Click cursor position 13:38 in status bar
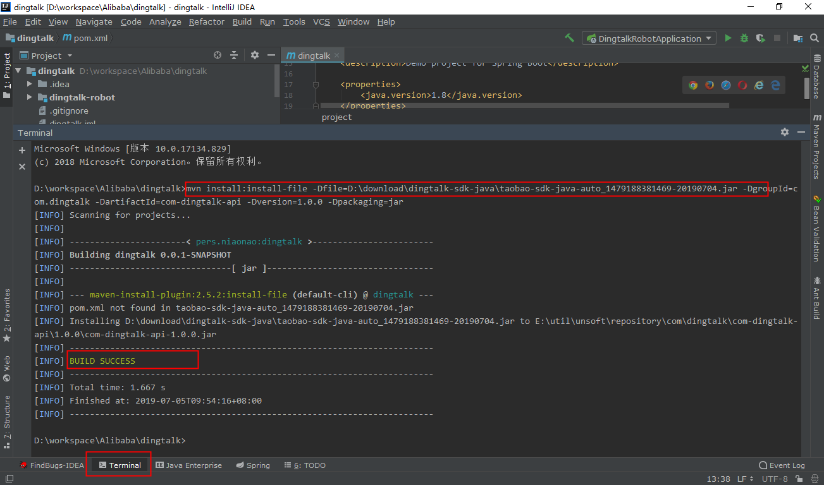The height and width of the screenshot is (485, 824). click(x=718, y=479)
